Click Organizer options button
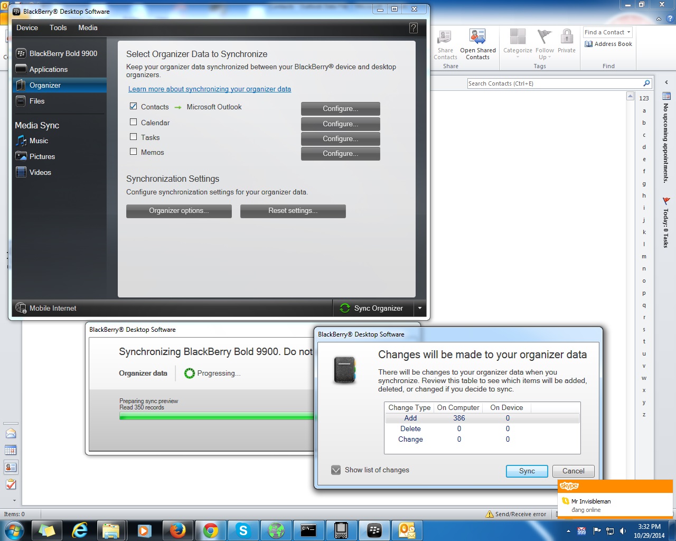Image resolution: width=676 pixels, height=541 pixels. point(179,211)
